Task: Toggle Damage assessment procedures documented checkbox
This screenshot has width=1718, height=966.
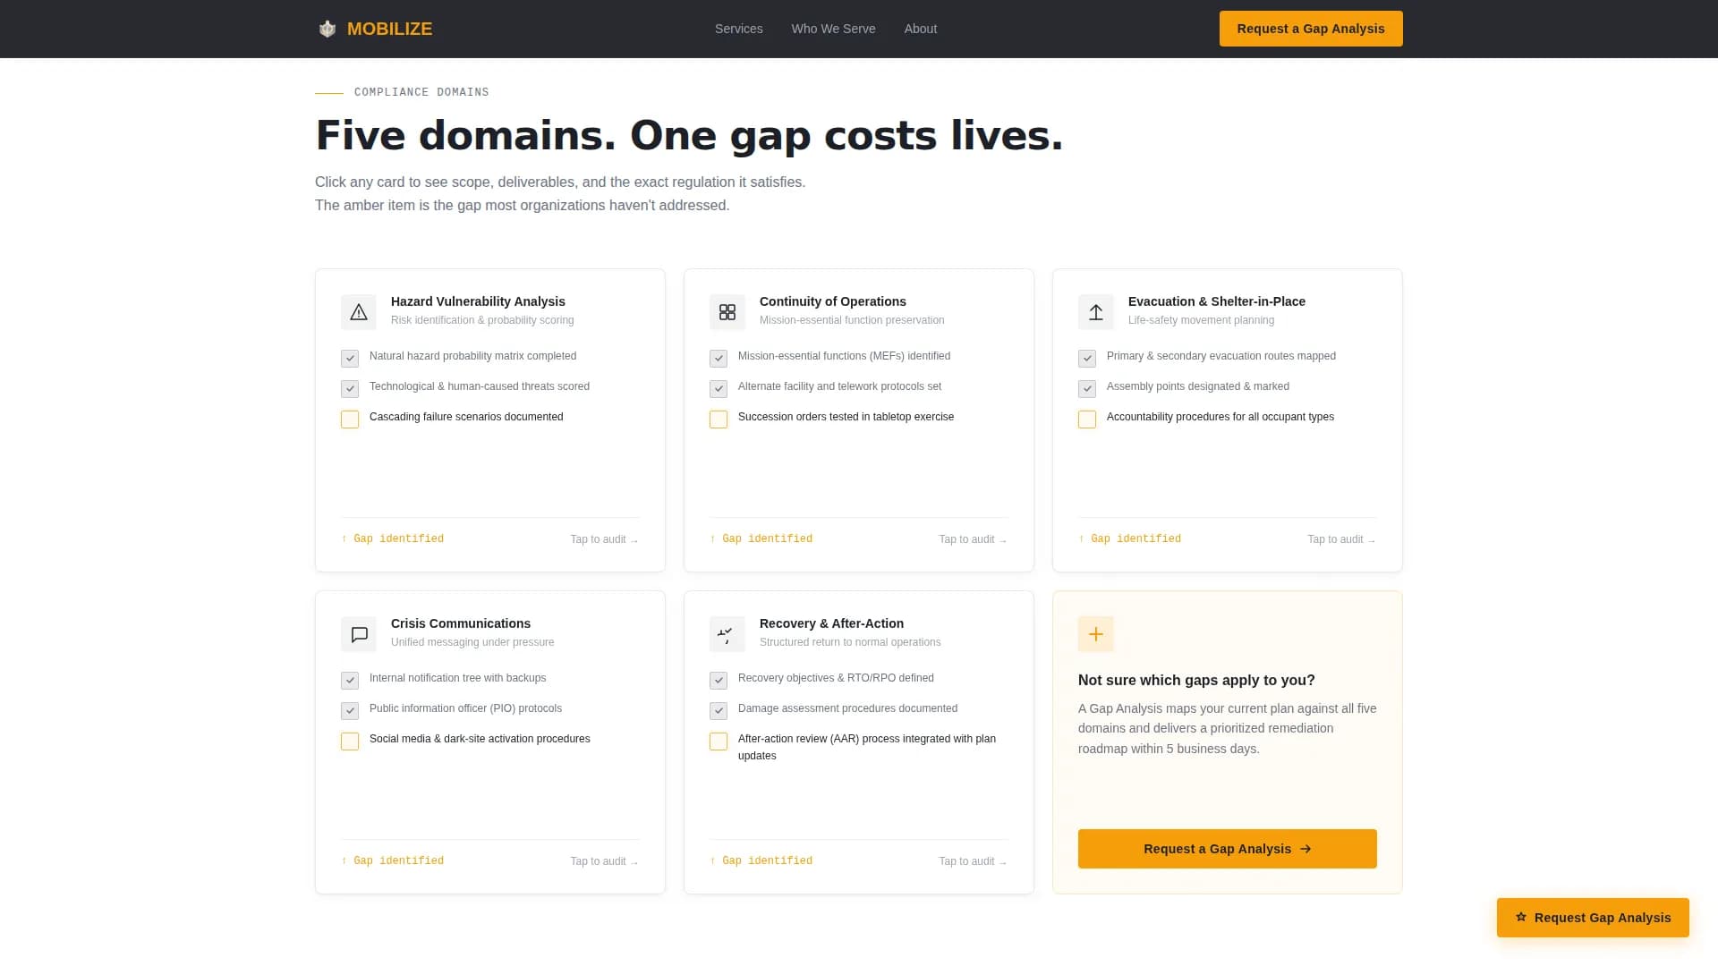Action: (719, 710)
